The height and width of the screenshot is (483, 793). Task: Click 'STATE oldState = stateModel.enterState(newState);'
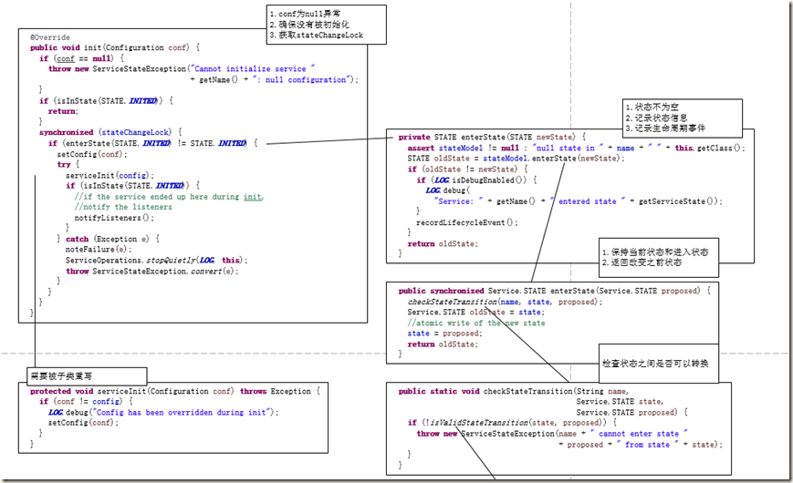tap(516, 159)
